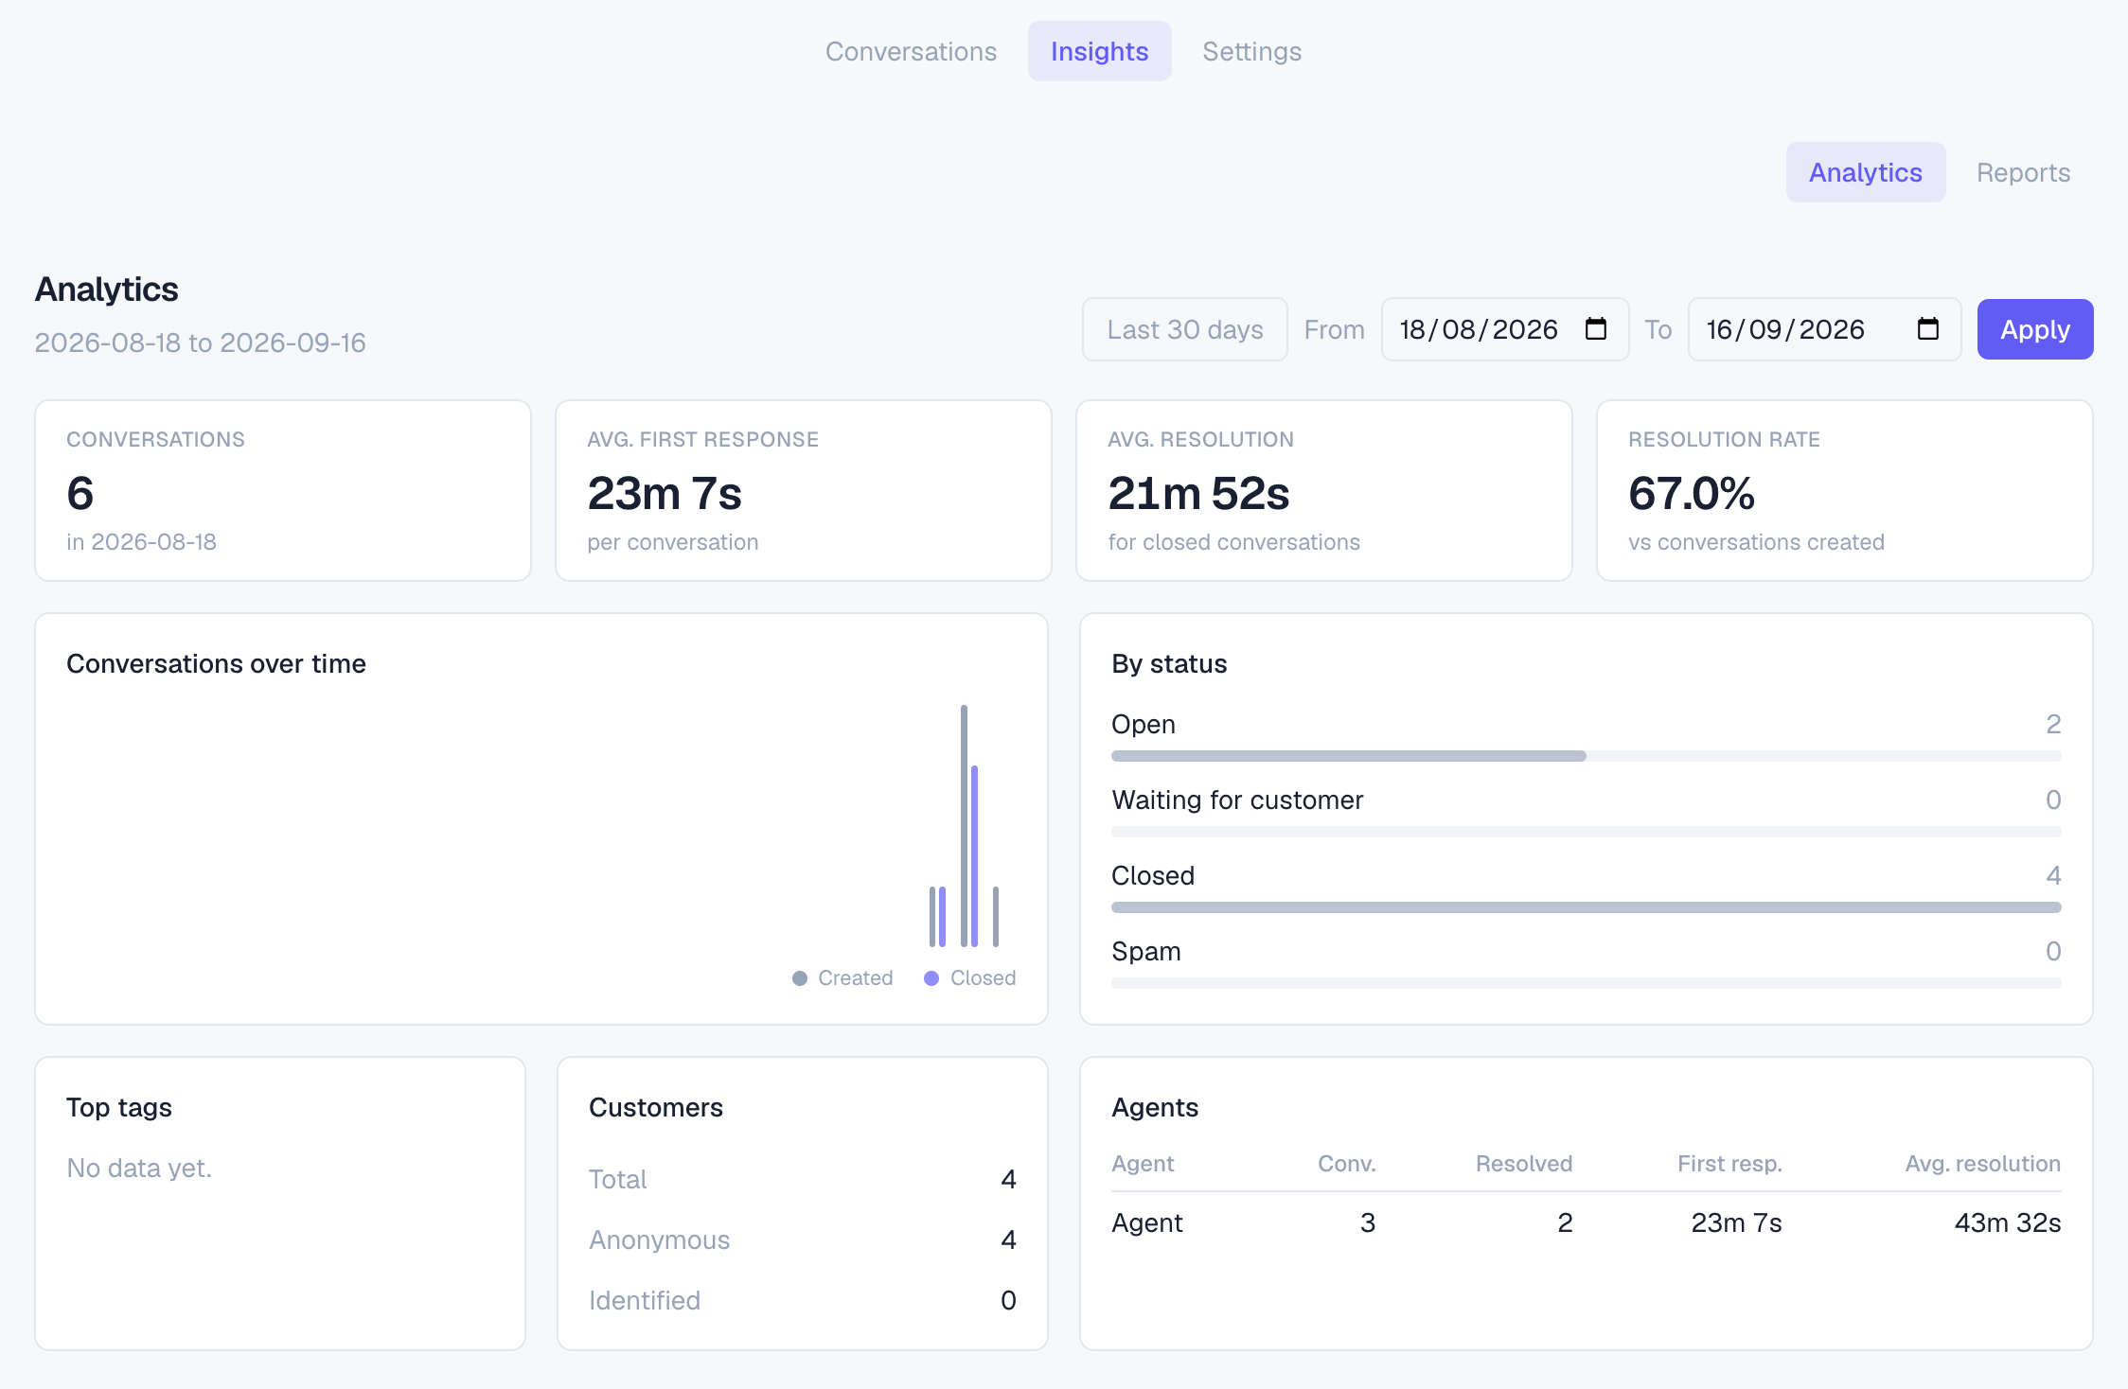Open the Settings tab
Viewport: 2128px width, 1389px height.
1251,51
